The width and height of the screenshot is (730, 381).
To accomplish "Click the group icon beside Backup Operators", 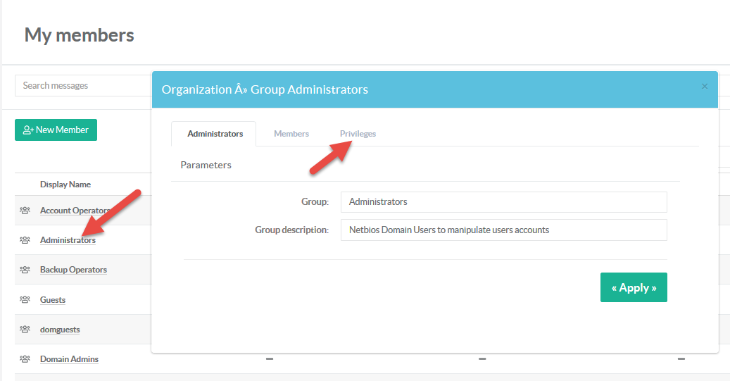I will pos(25,270).
